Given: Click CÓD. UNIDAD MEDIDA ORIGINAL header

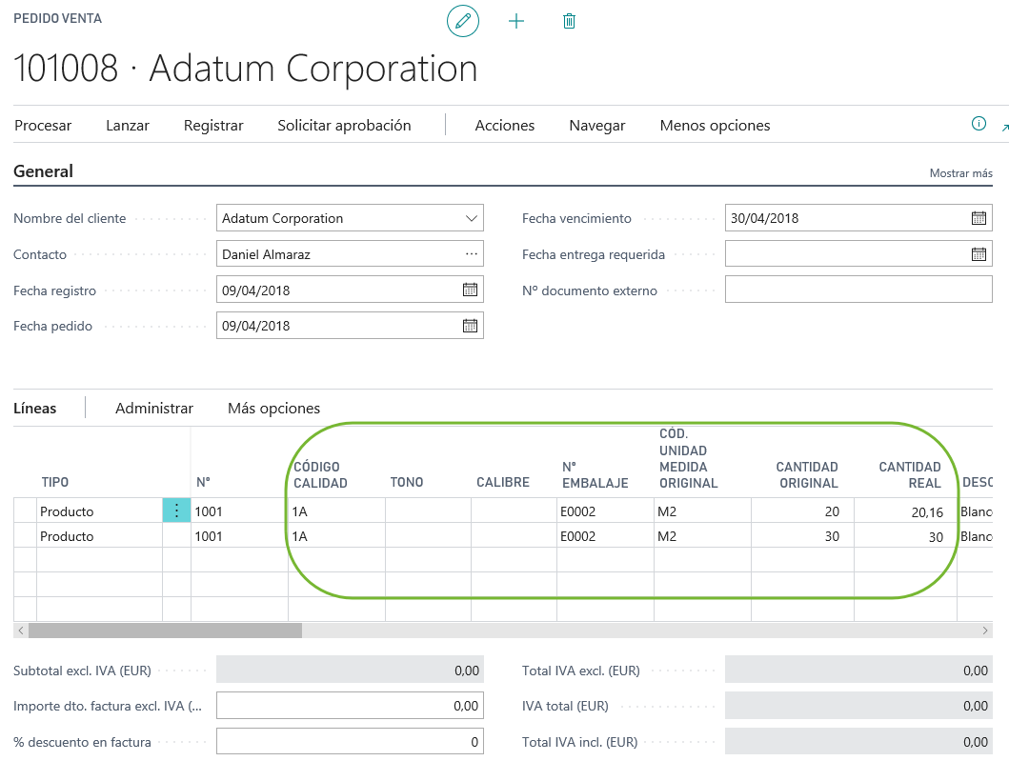Looking at the screenshot, I should pyautogui.click(x=689, y=458).
